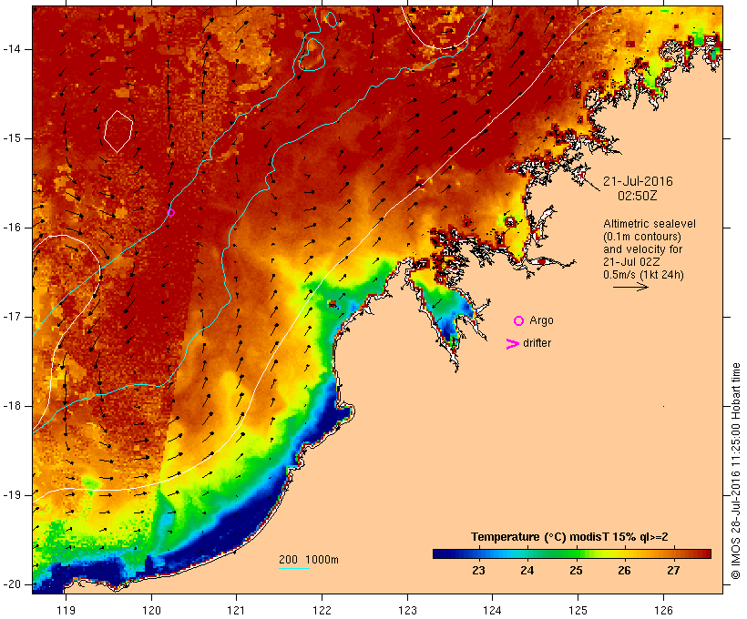Click the 'Argo' legend label
The width and height of the screenshot is (747, 619).
[541, 320]
